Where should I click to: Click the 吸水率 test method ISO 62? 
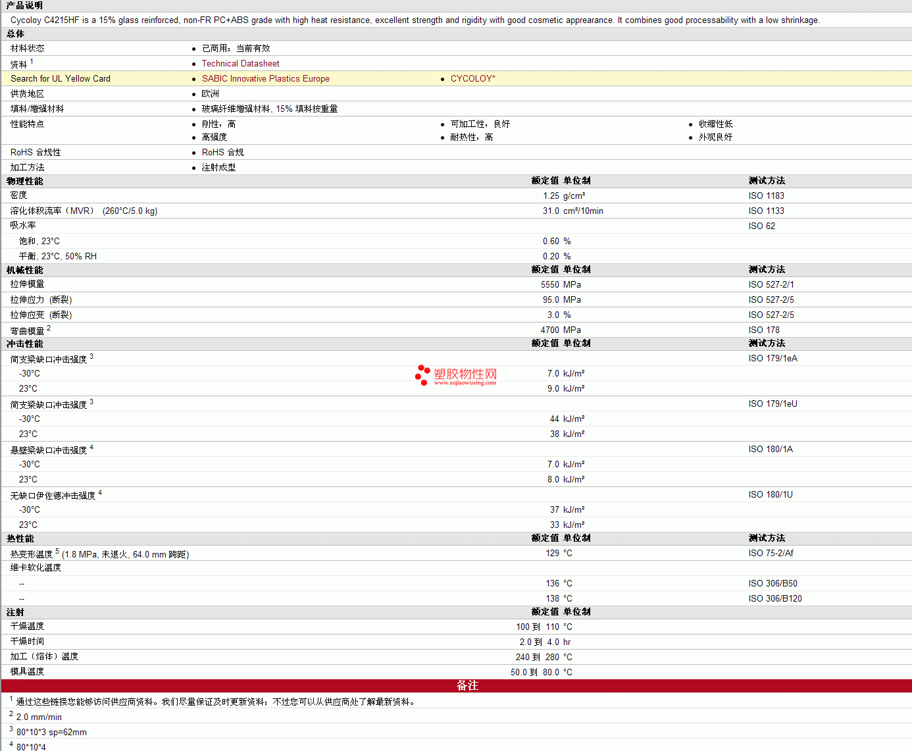click(x=761, y=226)
